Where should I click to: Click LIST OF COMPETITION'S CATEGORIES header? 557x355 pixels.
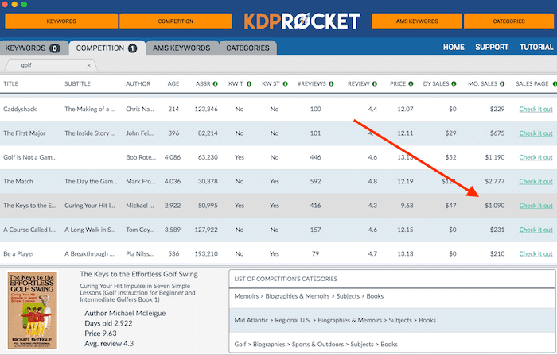pyautogui.click(x=286, y=279)
